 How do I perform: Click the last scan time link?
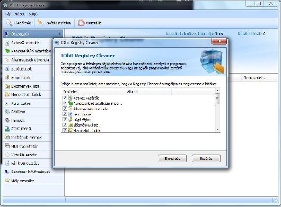pyautogui.click(x=194, y=34)
